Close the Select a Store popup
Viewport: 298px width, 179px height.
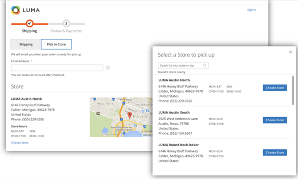tap(291, 52)
